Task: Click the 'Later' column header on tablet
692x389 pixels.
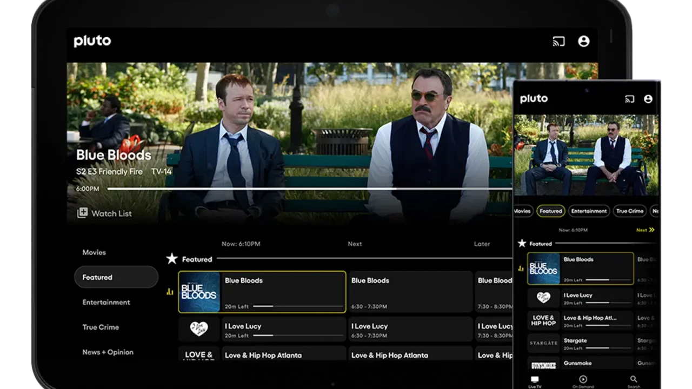Action: tap(482, 244)
